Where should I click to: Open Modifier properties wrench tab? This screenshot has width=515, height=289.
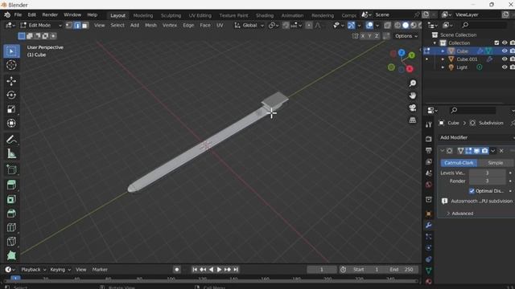tap(429, 226)
